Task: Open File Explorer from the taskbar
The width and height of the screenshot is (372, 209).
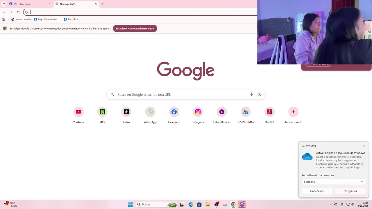Action: point(208,204)
